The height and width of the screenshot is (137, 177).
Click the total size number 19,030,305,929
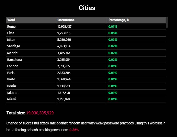pyautogui.click(x=40, y=113)
